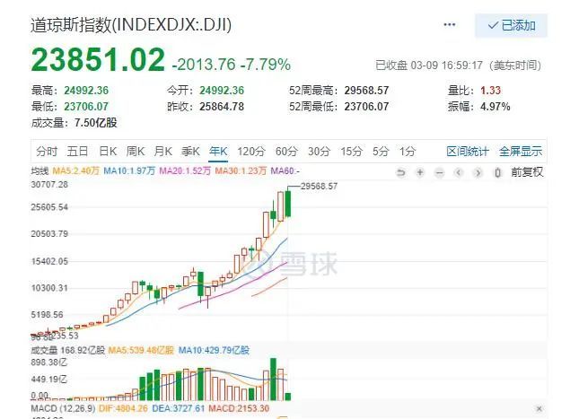Switch to the 五日 chart tab

pos(77,151)
